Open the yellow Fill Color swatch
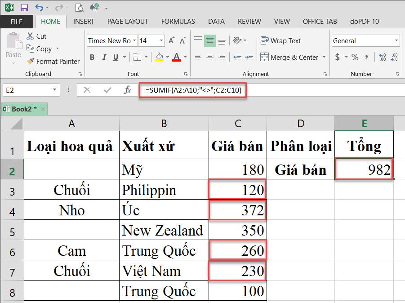The width and height of the screenshot is (405, 303). tap(160, 57)
